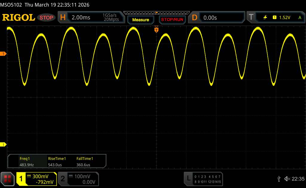This screenshot has width=306, height=188.
Task: Open the function navigation grid icon
Action: pyautogui.click(x=8, y=179)
